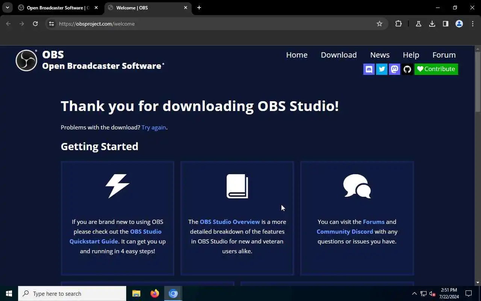The height and width of the screenshot is (301, 481).
Task: View site information icon in address bar
Action: (51, 24)
